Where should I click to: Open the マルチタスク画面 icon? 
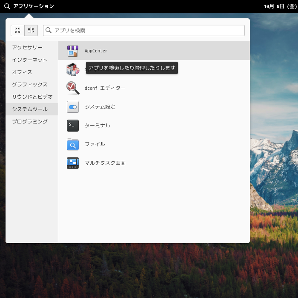pos(73,163)
